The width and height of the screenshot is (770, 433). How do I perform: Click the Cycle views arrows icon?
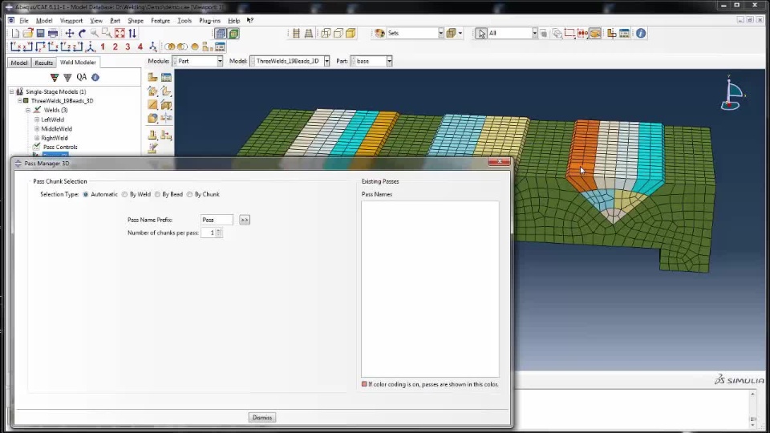coord(132,34)
